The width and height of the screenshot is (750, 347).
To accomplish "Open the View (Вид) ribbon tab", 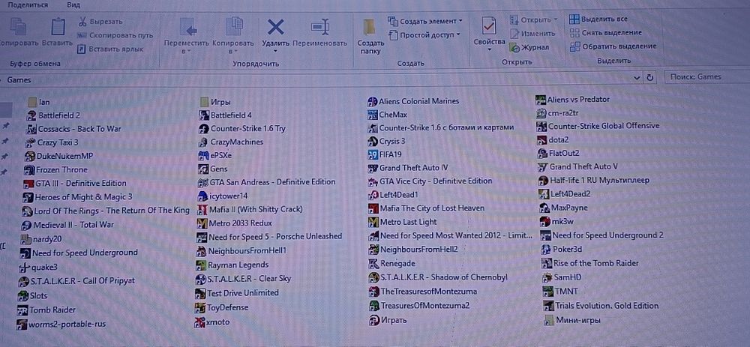I will coord(73,4).
